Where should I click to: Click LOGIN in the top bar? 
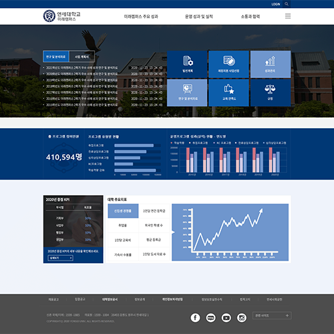click(x=276, y=4)
